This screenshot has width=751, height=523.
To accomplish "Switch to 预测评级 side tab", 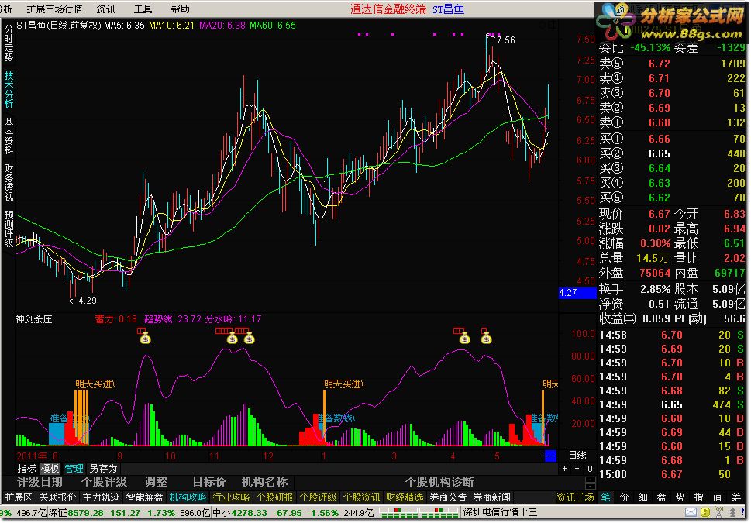I will pos(9,229).
